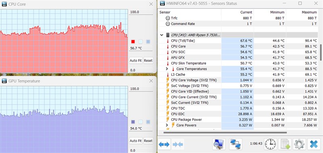Viewport: 323px width, 153px height.
Task: Click the 54.0 °C value in GPU Temperature graph
Action: click(136, 129)
